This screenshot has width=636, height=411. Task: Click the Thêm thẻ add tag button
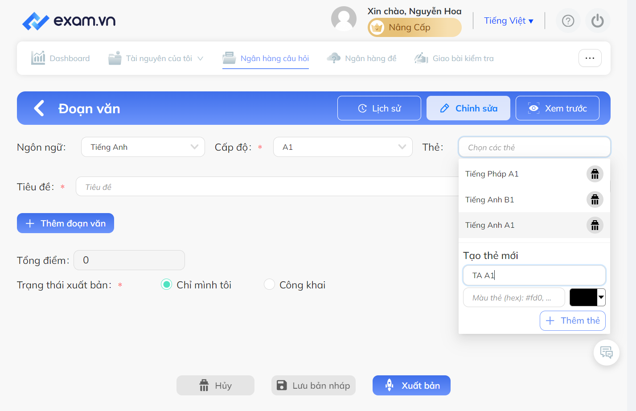572,321
